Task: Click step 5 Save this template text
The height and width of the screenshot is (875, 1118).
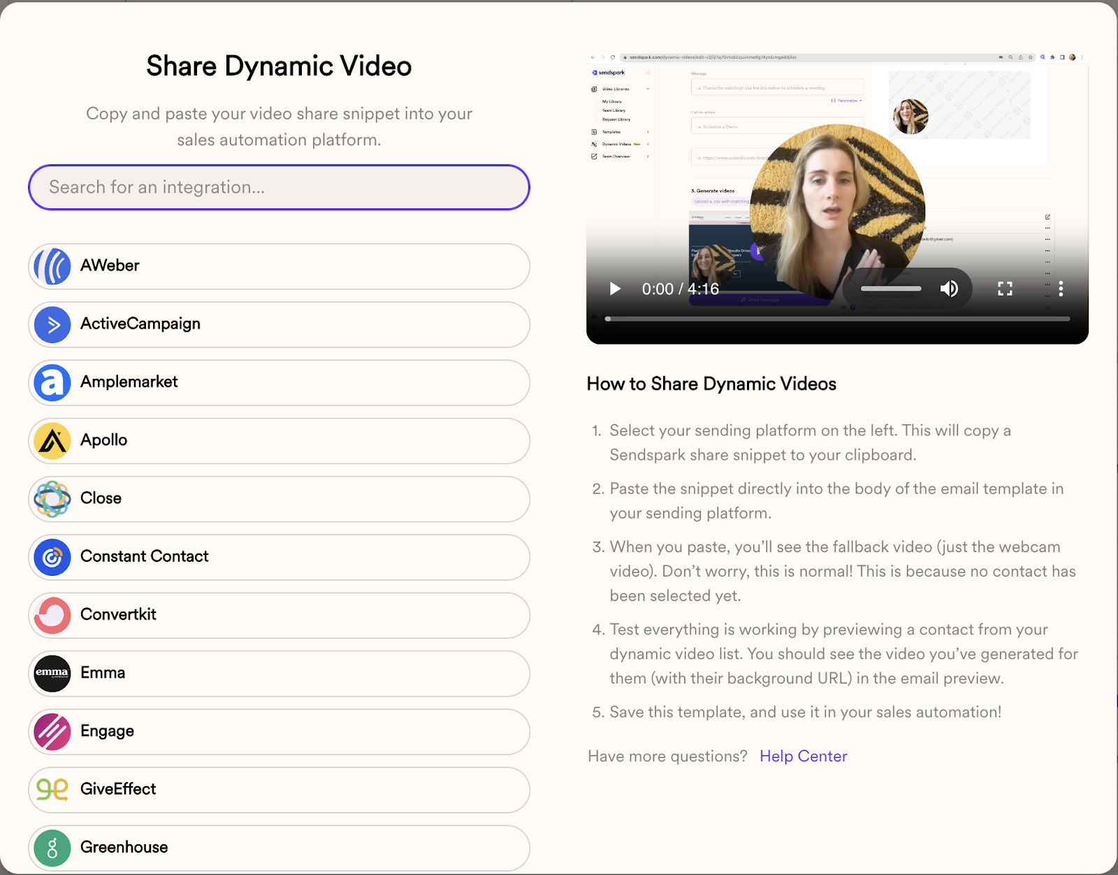Action: tap(805, 712)
